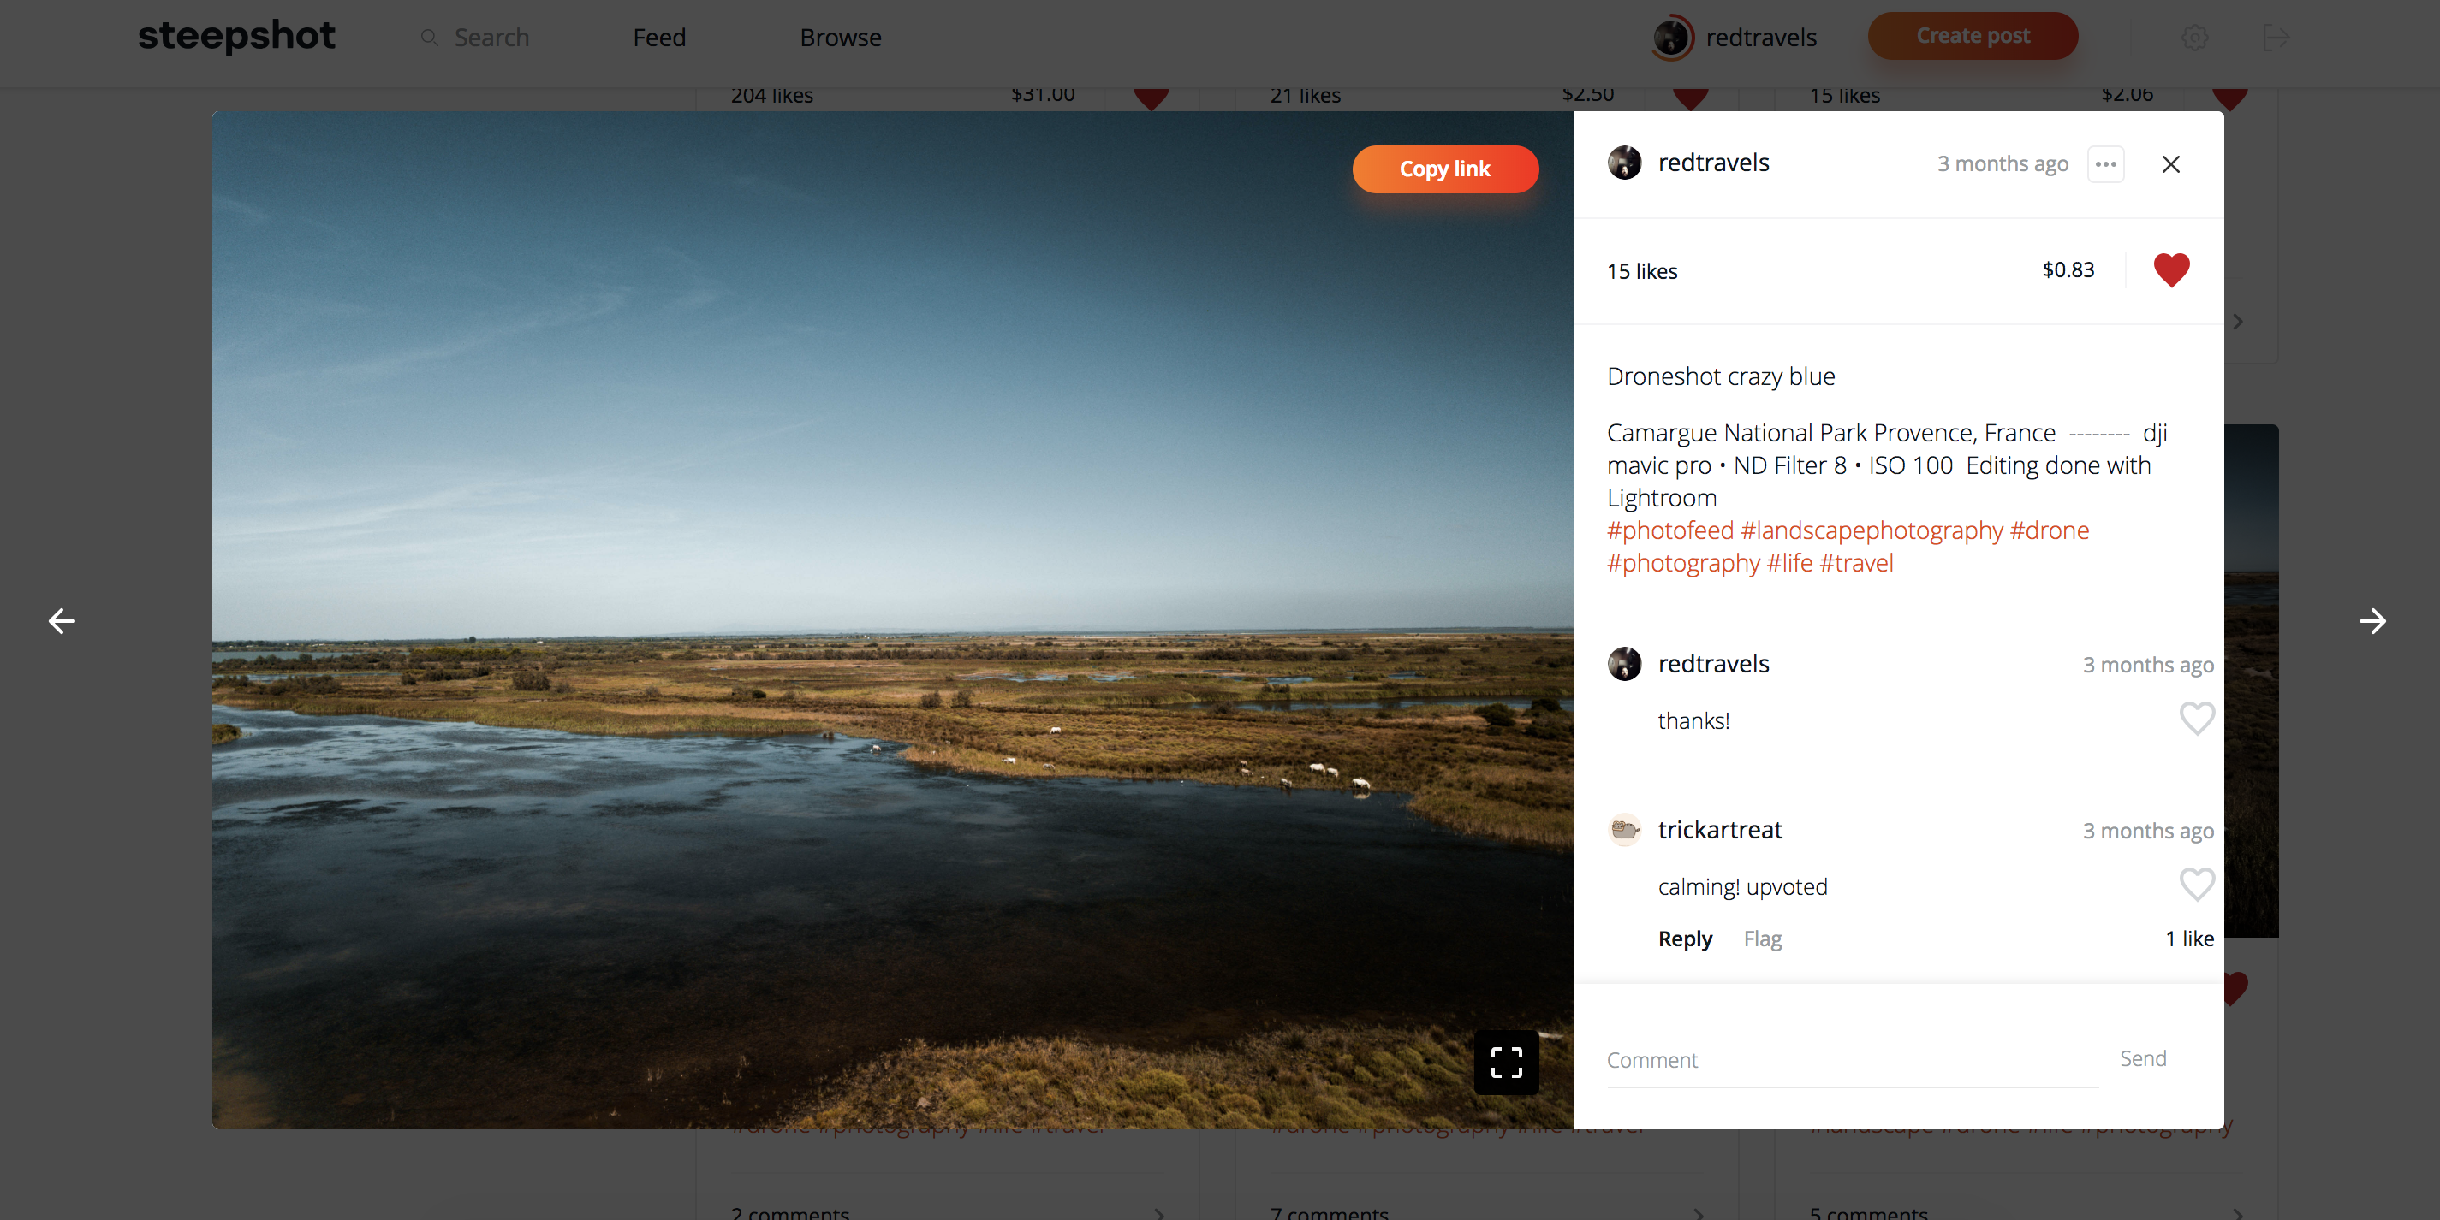Open the #travel hashtag
Screen dimensions: 2440x1220
(x=1855, y=563)
